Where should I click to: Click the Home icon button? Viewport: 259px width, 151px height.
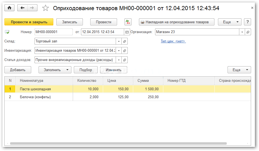click(x=10, y=8)
